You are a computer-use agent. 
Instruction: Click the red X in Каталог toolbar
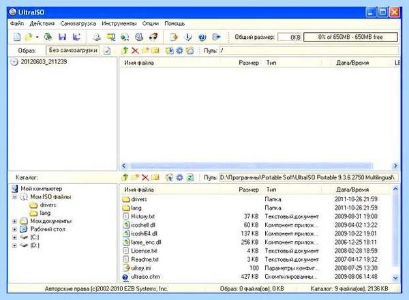[x=145, y=178]
